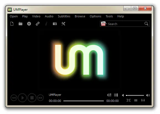This screenshot has height=114, width=160.
Task: Mute audio with the small speaker icon
Action: pyautogui.click(x=123, y=95)
